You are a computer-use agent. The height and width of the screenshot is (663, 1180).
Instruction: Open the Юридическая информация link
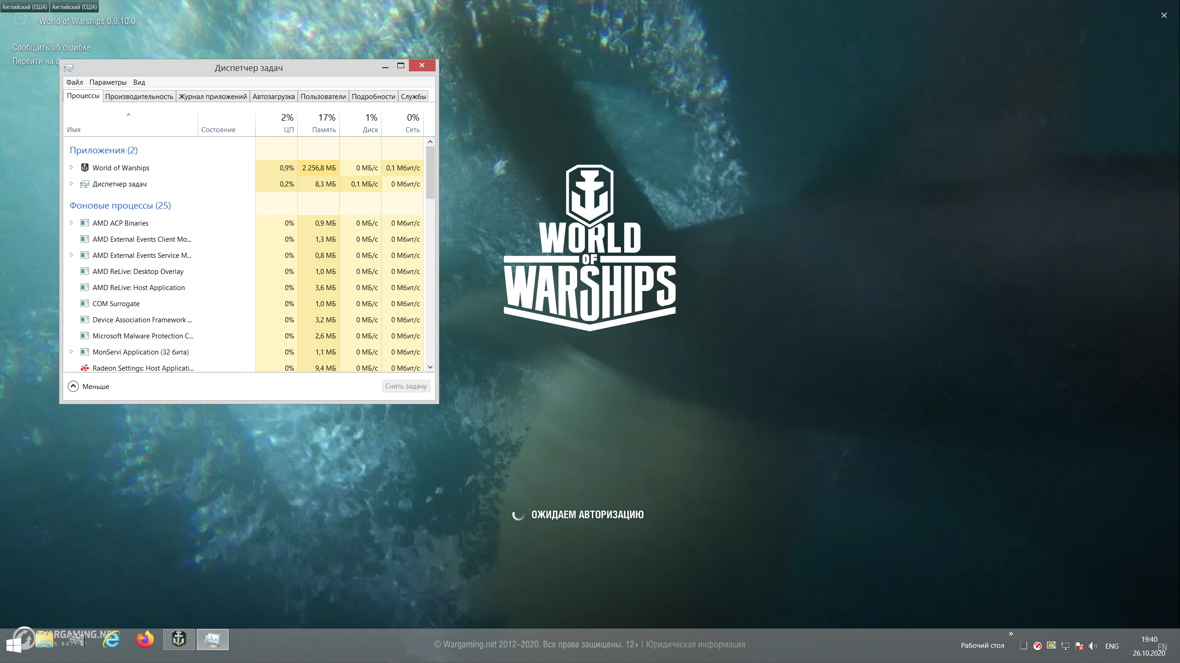click(x=696, y=644)
